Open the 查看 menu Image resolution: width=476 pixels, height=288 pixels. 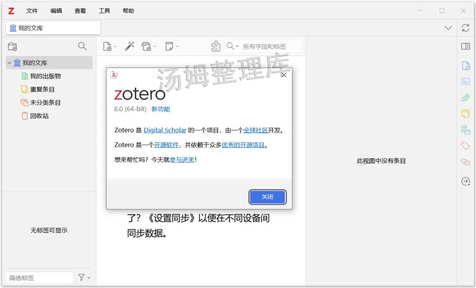coord(80,11)
